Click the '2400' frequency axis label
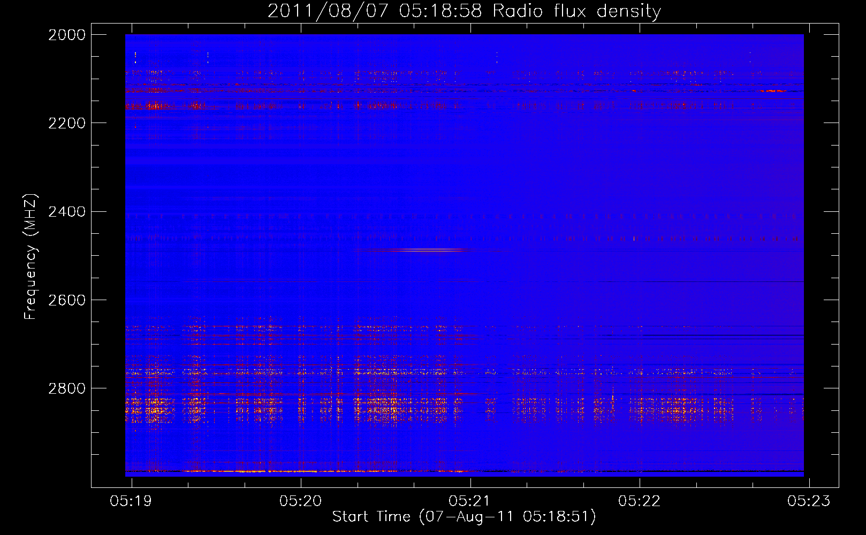The height and width of the screenshot is (535, 866). coord(67,211)
